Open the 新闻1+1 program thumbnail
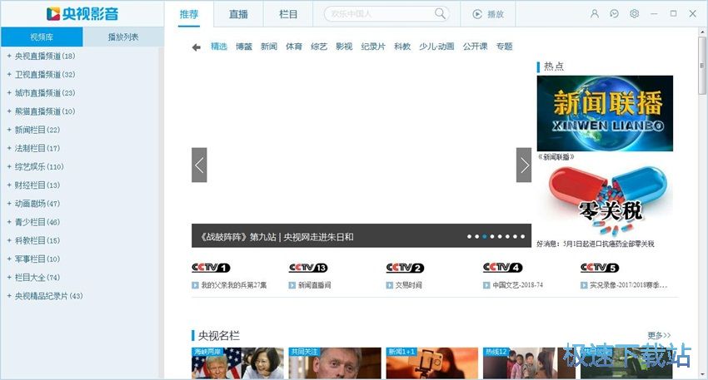Viewport: 708px width, 380px height. 431,363
